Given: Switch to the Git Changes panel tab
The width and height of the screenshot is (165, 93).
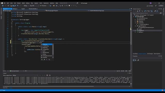Looking at the screenshot, I should tap(150, 54).
